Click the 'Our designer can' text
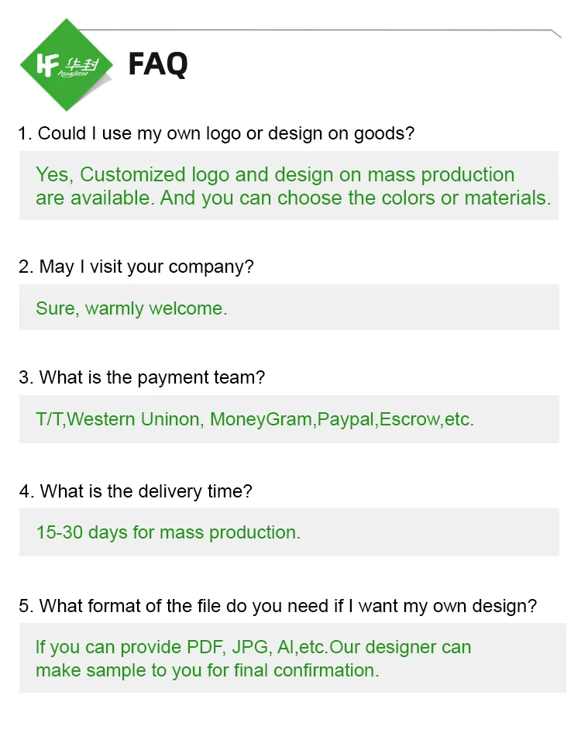581x740 pixels. click(401, 648)
